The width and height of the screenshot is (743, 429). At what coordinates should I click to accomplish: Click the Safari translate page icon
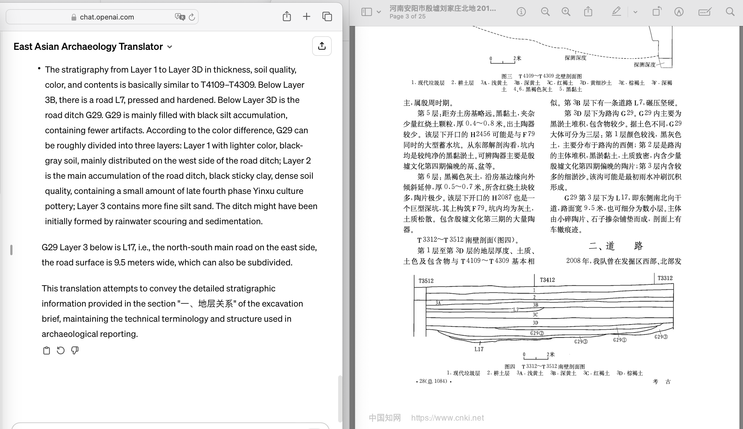[180, 17]
